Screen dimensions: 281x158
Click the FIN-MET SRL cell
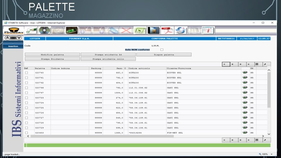[x=175, y=133]
